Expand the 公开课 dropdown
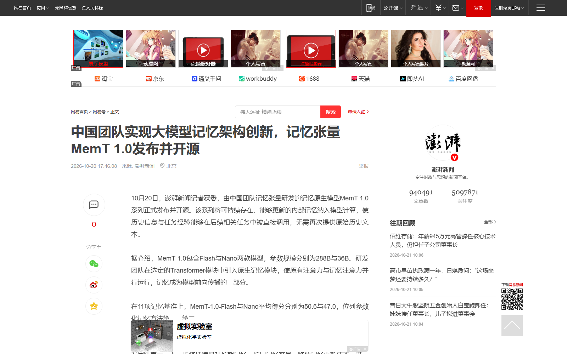 coord(393,8)
